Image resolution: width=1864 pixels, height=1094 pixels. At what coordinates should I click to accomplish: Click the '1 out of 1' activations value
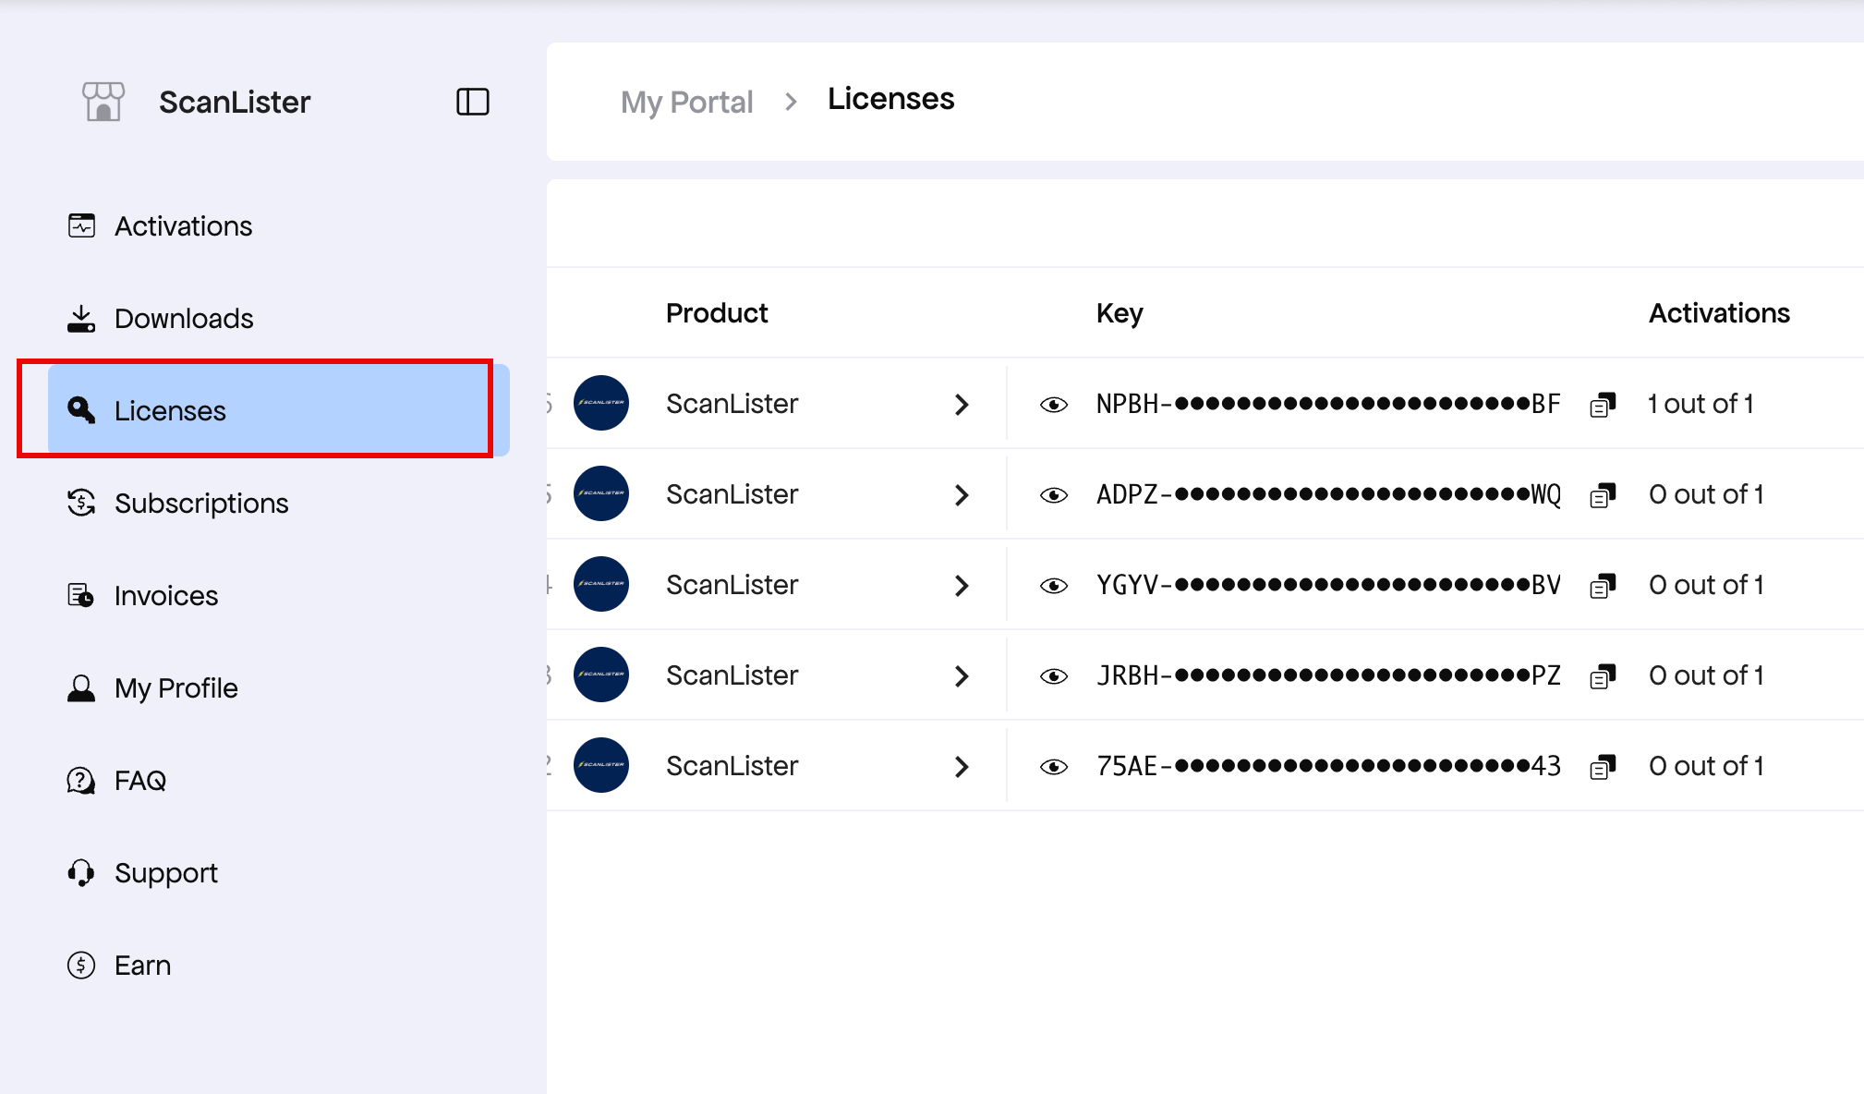click(x=1701, y=404)
